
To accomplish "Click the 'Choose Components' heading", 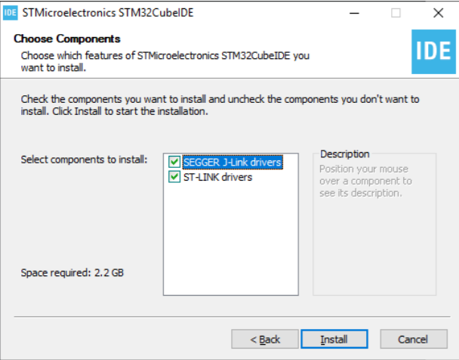I will click(x=67, y=39).
